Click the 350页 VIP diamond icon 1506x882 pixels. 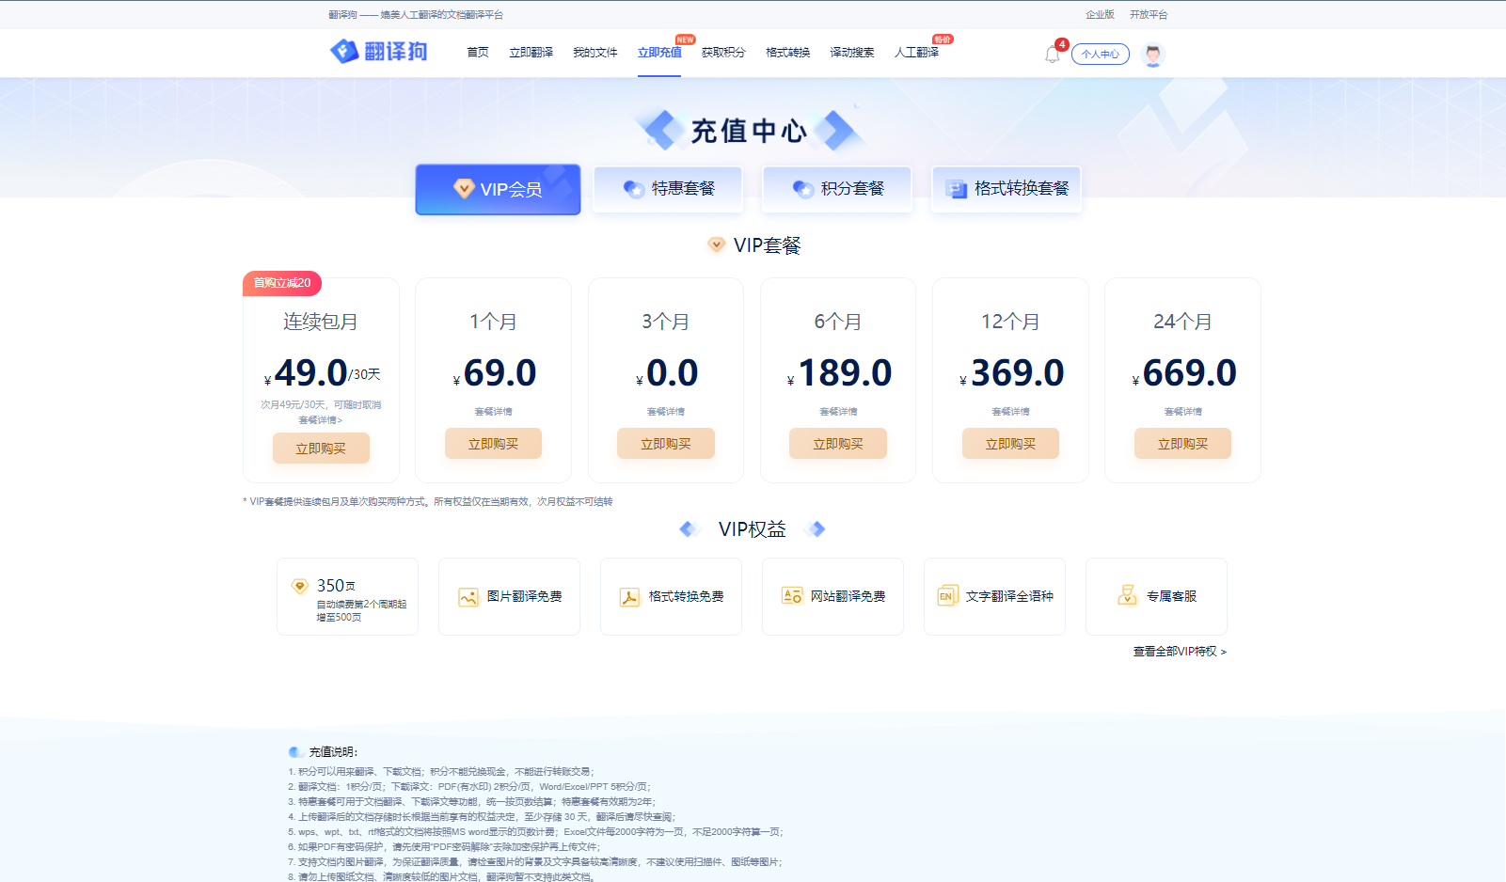tap(300, 586)
